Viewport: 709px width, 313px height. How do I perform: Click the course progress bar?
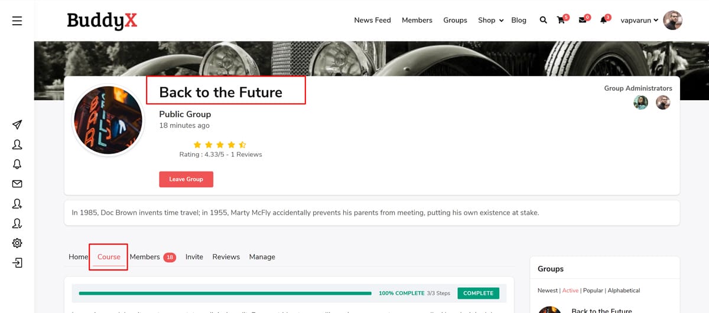225,293
